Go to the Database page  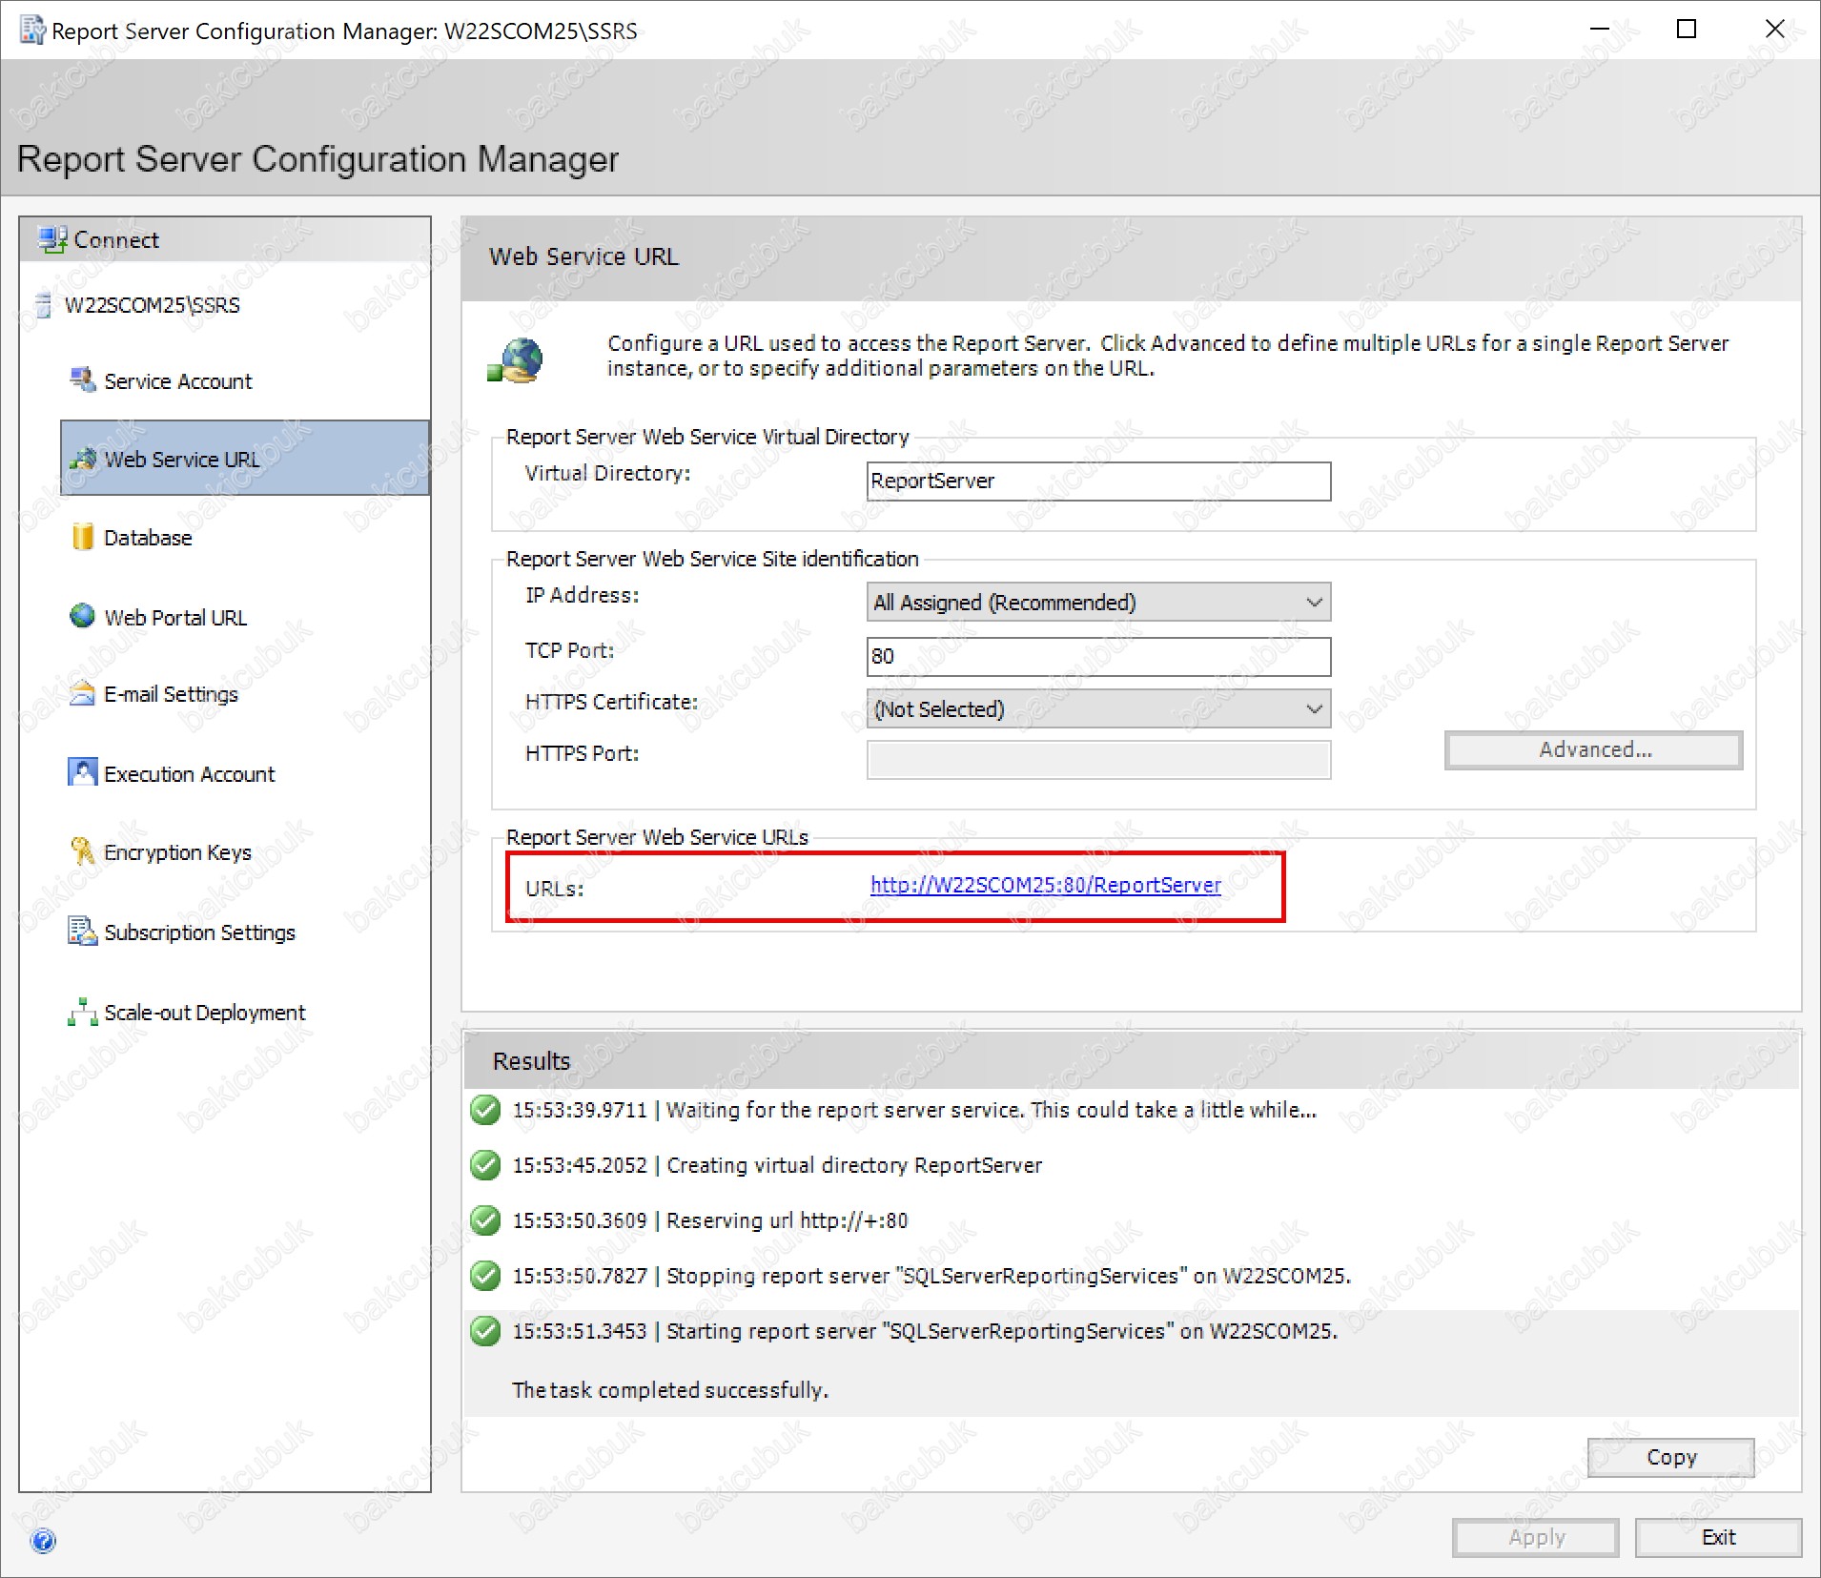(x=148, y=538)
